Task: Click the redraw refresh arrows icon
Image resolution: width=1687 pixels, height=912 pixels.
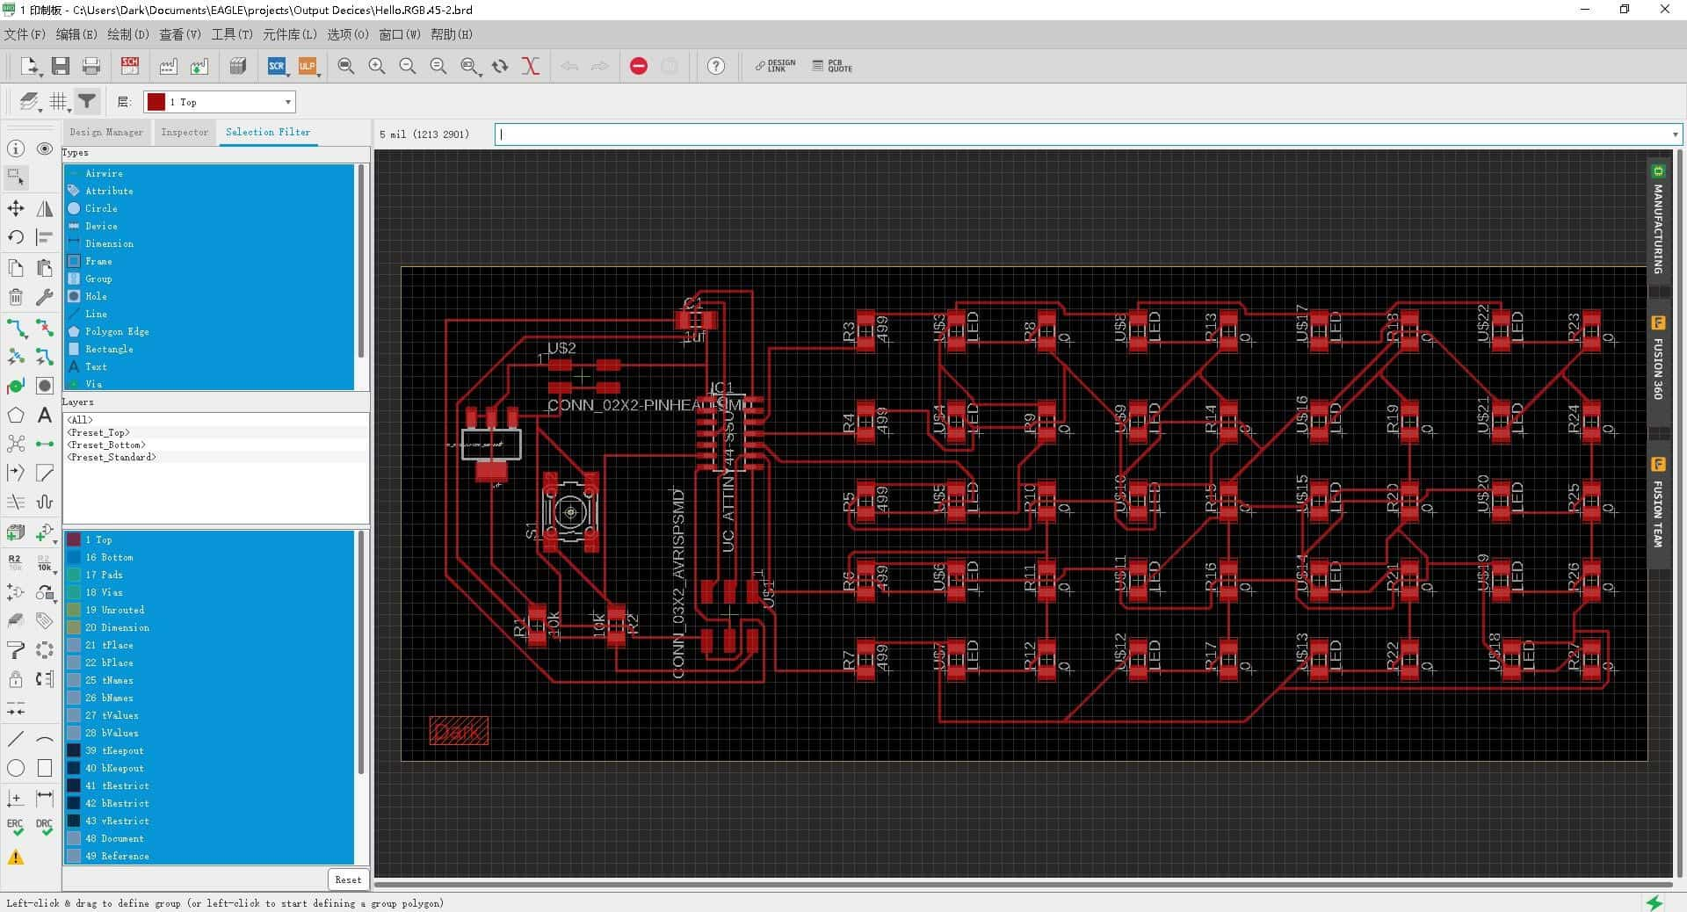Action: point(500,66)
